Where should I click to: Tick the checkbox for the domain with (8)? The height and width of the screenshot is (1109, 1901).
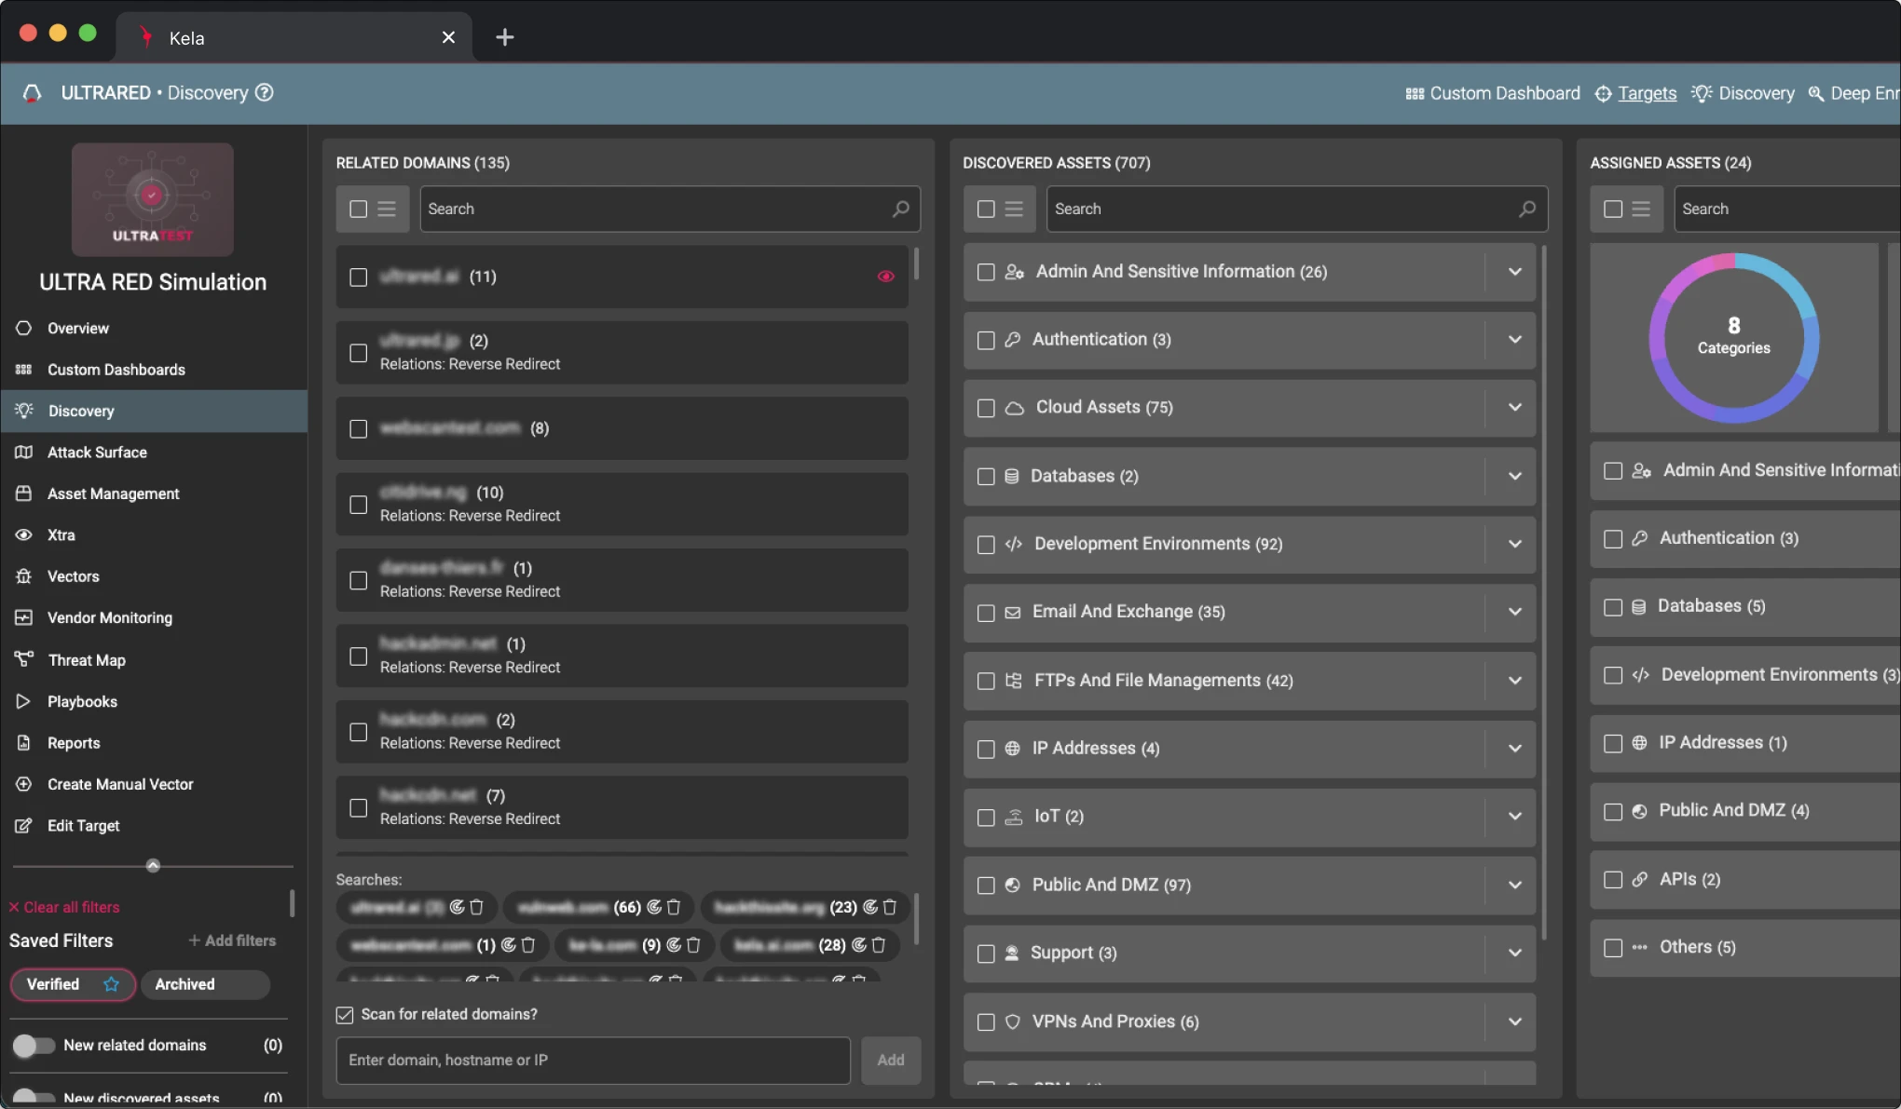tap(359, 428)
